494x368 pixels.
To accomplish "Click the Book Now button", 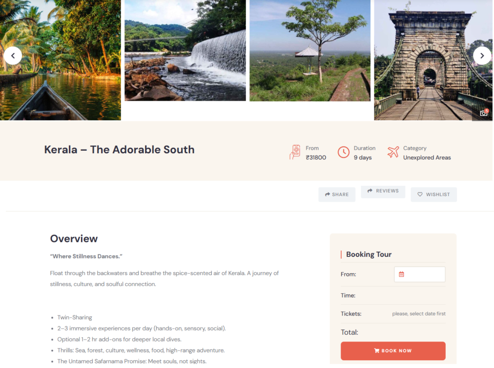I will tap(393, 351).
